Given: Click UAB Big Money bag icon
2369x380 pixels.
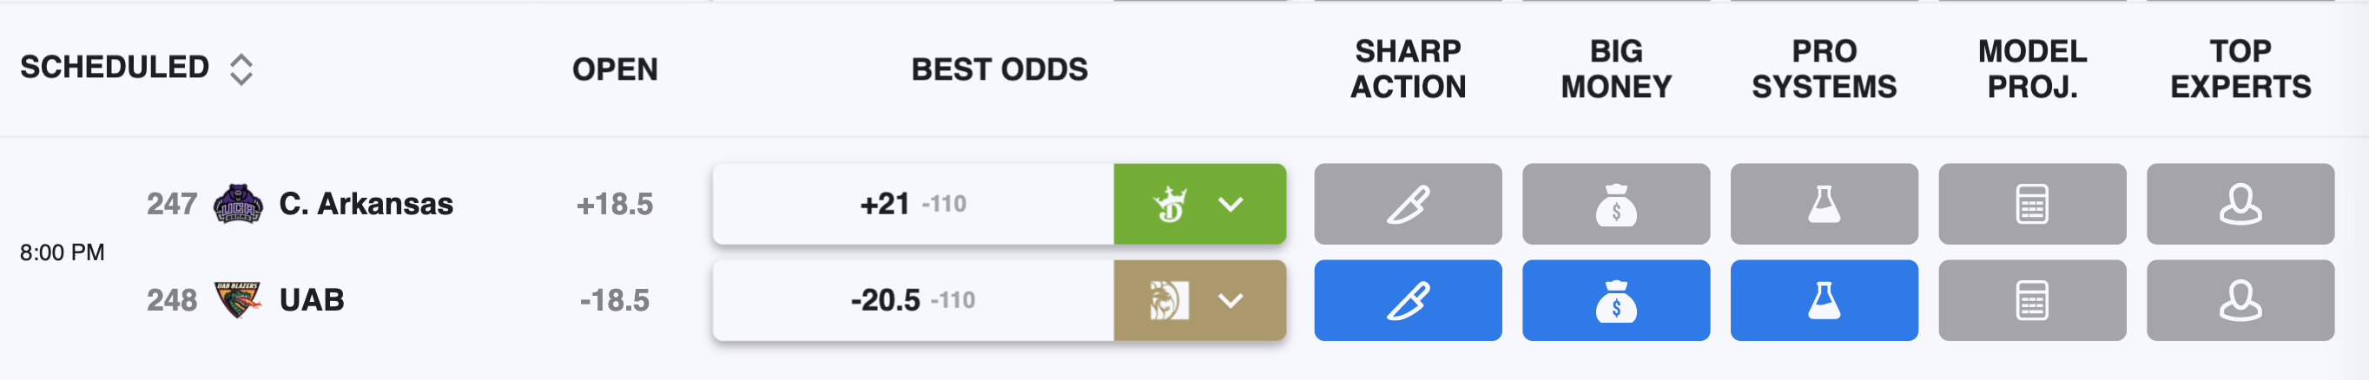Looking at the screenshot, I should coord(1616,300).
